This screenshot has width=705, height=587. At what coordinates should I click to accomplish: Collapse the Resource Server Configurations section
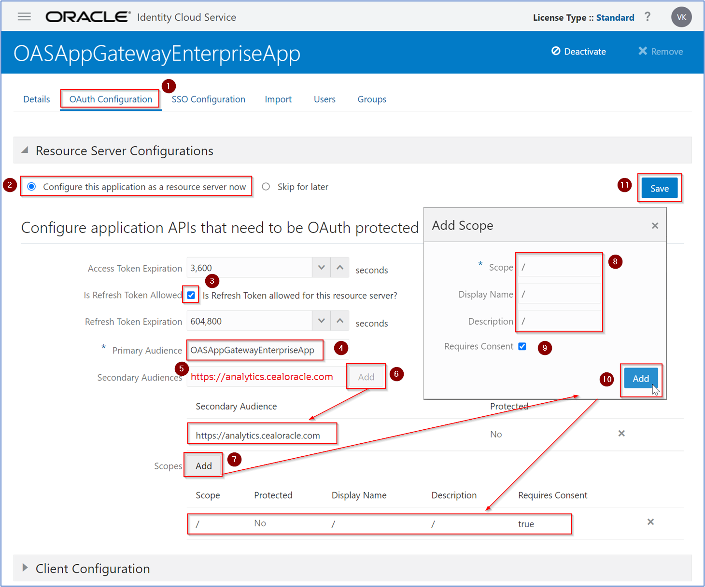(25, 150)
